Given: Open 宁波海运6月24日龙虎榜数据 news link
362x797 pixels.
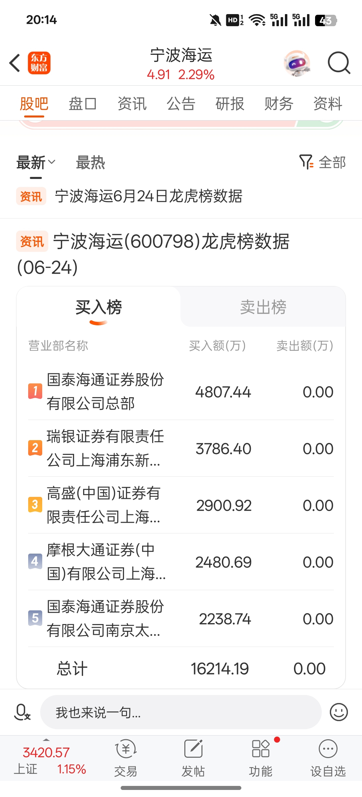Looking at the screenshot, I should click(148, 196).
